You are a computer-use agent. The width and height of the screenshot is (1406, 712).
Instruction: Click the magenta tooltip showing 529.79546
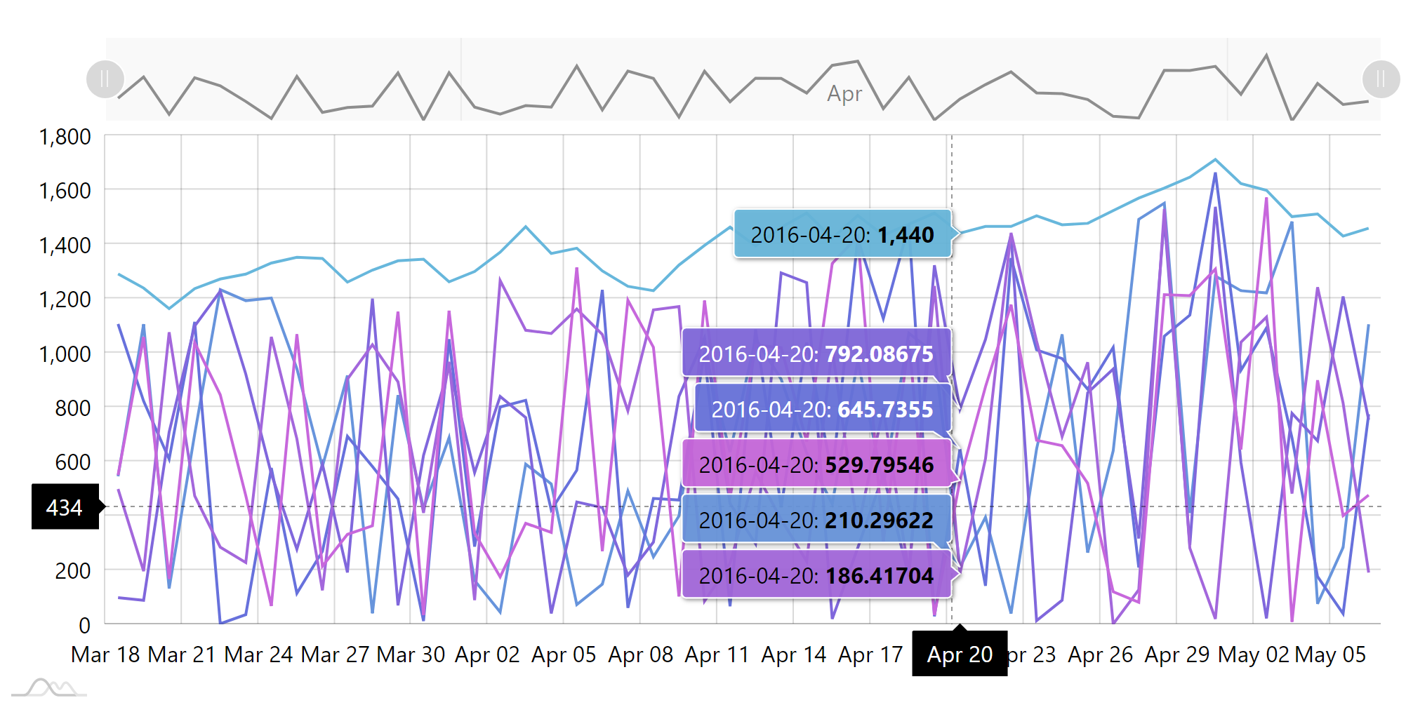[818, 465]
